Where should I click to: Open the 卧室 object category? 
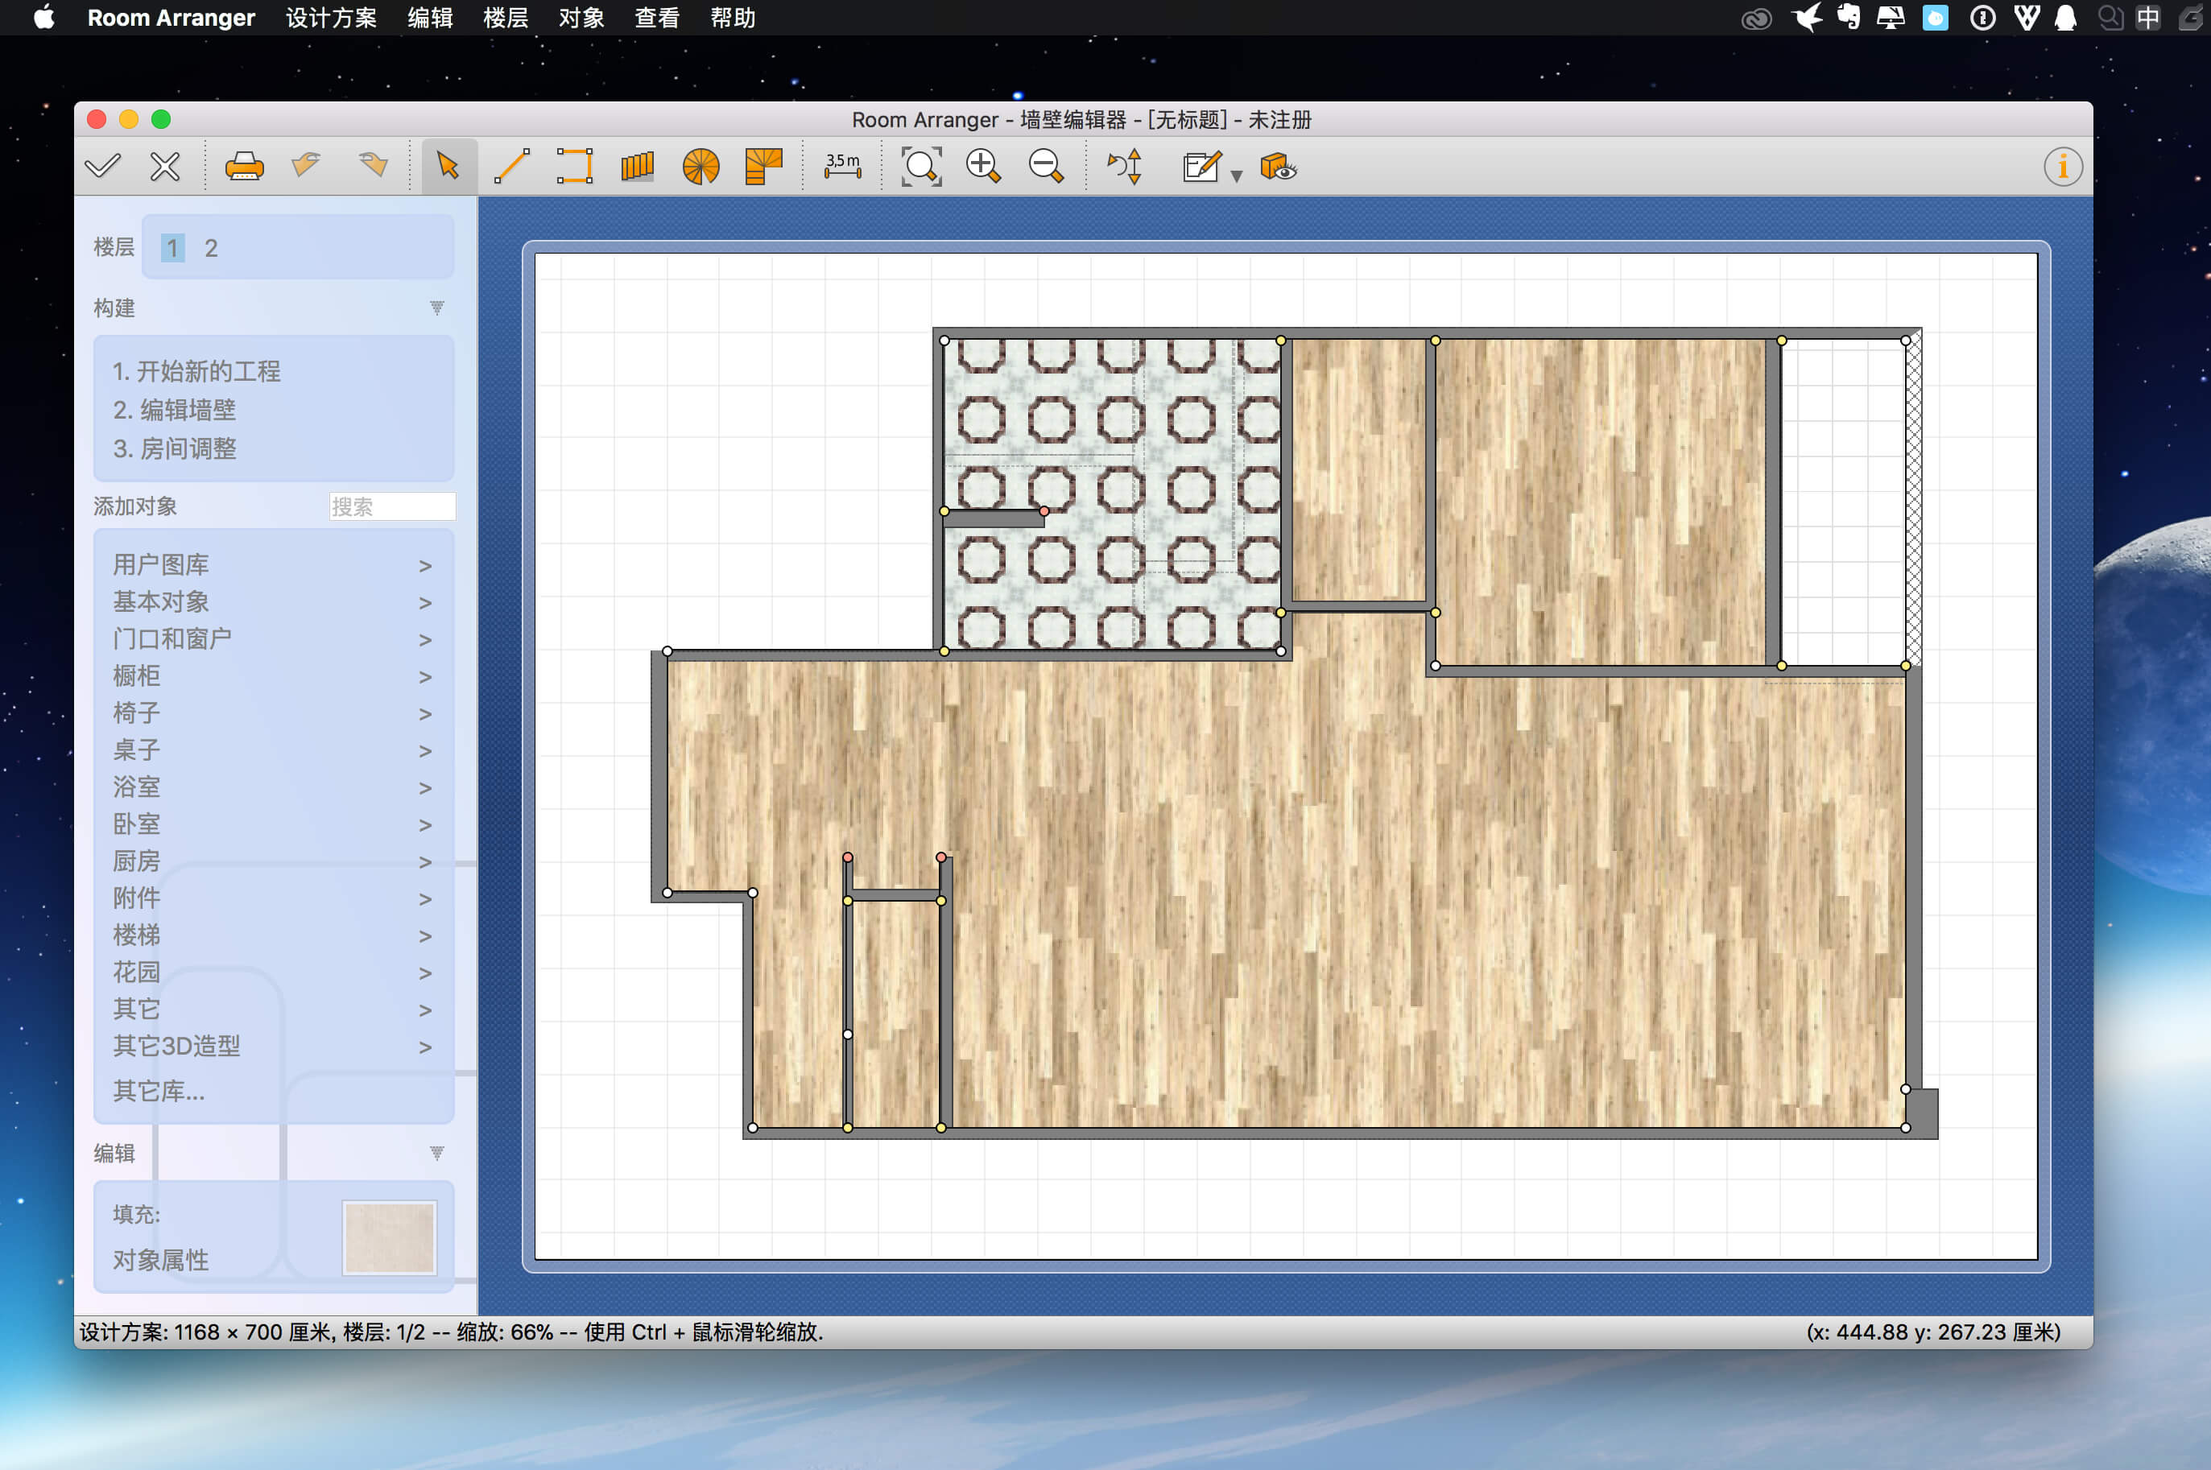273,824
